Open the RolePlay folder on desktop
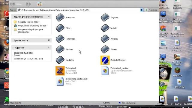This screenshot has width=192, height=108. click(162, 85)
